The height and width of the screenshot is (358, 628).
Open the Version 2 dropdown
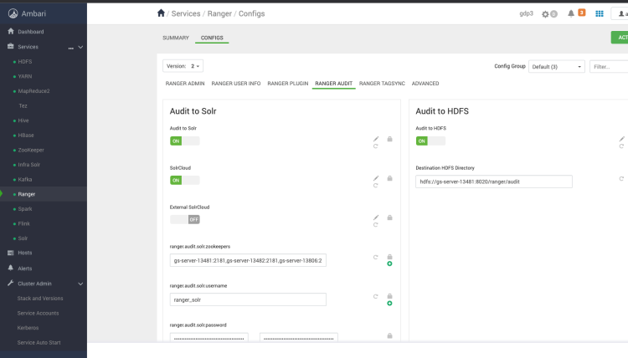point(183,66)
